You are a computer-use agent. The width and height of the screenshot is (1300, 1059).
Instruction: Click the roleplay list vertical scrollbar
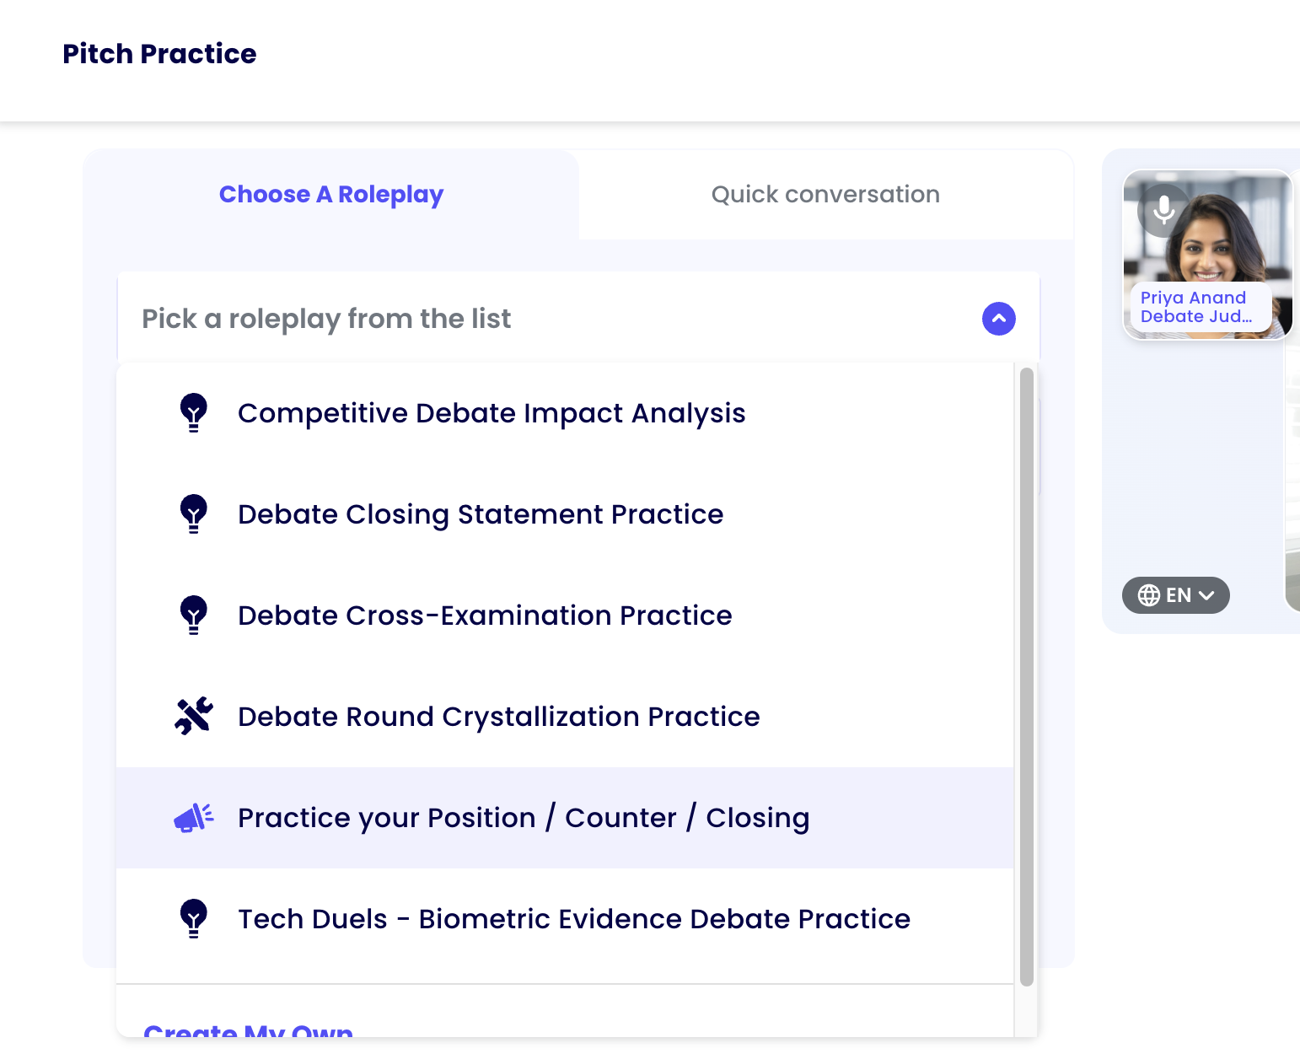click(x=1026, y=675)
